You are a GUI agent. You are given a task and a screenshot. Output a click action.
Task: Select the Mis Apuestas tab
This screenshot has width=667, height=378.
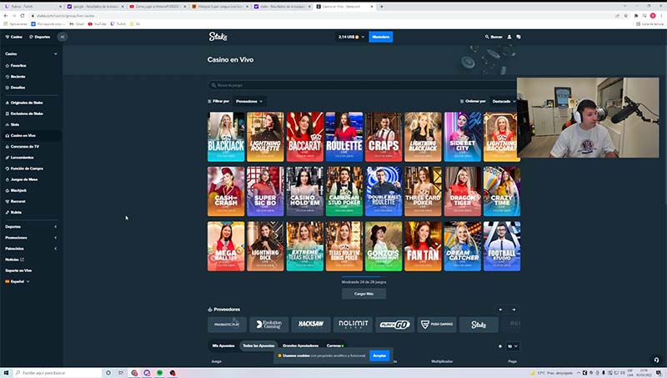223,345
